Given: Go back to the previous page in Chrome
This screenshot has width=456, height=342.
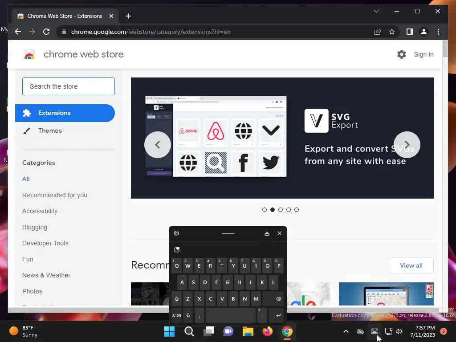Looking at the screenshot, I should (x=18, y=32).
